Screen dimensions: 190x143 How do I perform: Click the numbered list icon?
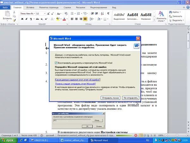point(79,14)
